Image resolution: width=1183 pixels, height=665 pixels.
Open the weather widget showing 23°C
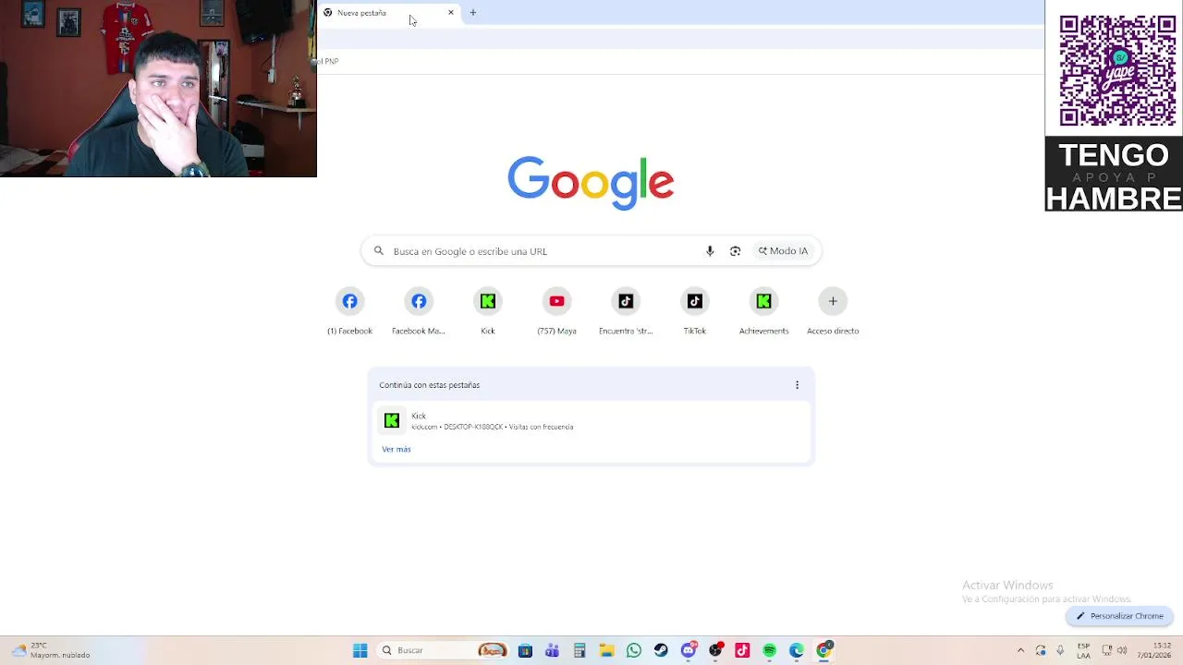51,650
